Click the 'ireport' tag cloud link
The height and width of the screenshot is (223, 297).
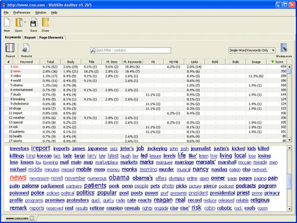pyautogui.click(x=41, y=148)
